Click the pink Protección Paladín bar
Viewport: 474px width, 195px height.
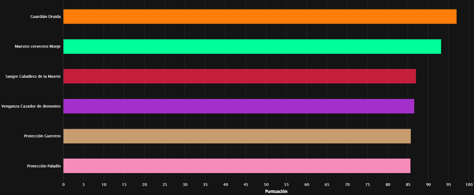coord(237,166)
